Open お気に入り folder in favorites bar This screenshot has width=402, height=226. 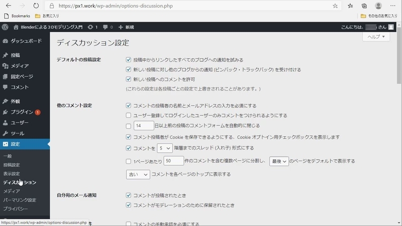click(47, 16)
